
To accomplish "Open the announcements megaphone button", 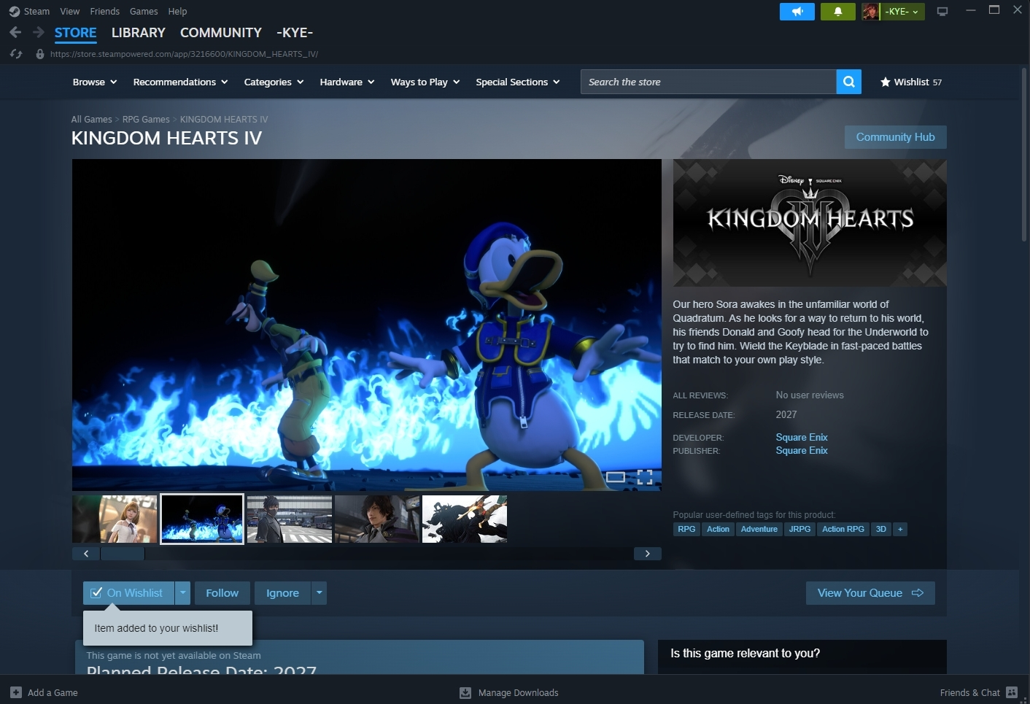I will 797,12.
